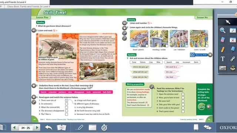Click workbook icon beside pages 24-25 circle
237x133 pixels.
(209, 107)
